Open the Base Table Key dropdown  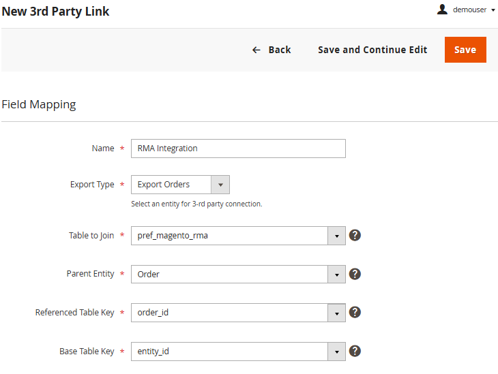click(x=238, y=352)
